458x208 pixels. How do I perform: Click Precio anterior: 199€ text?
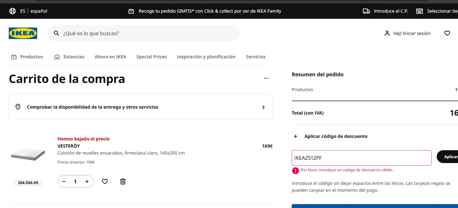click(76, 162)
